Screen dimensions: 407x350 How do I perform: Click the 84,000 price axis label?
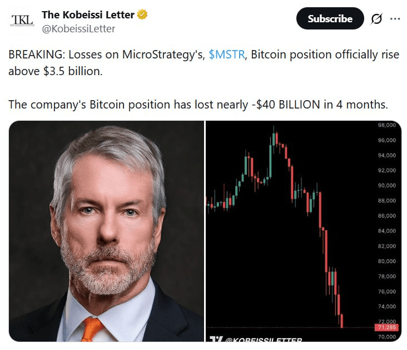(x=386, y=231)
